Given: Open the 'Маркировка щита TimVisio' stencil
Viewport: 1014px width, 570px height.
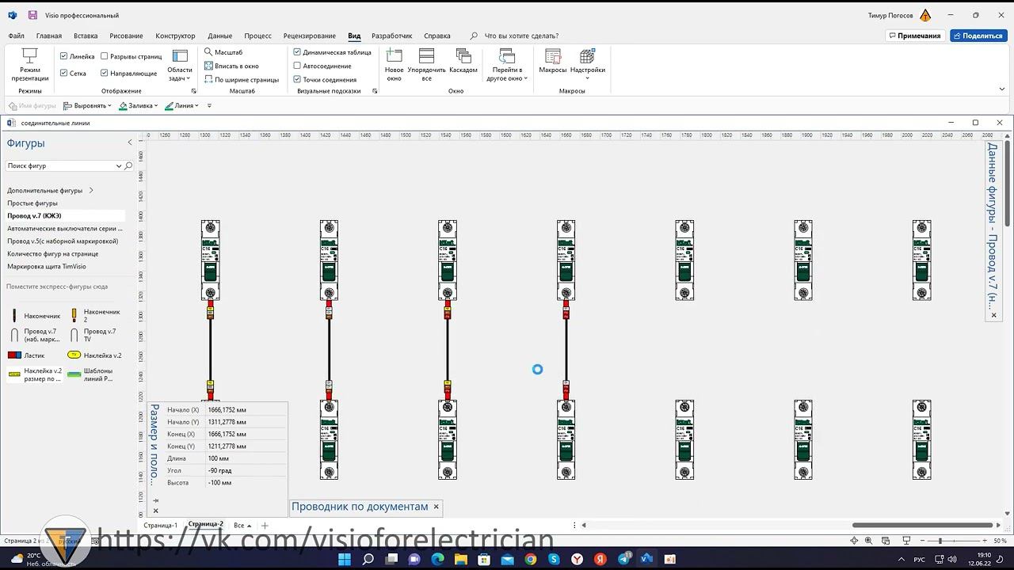Looking at the screenshot, I should [47, 267].
